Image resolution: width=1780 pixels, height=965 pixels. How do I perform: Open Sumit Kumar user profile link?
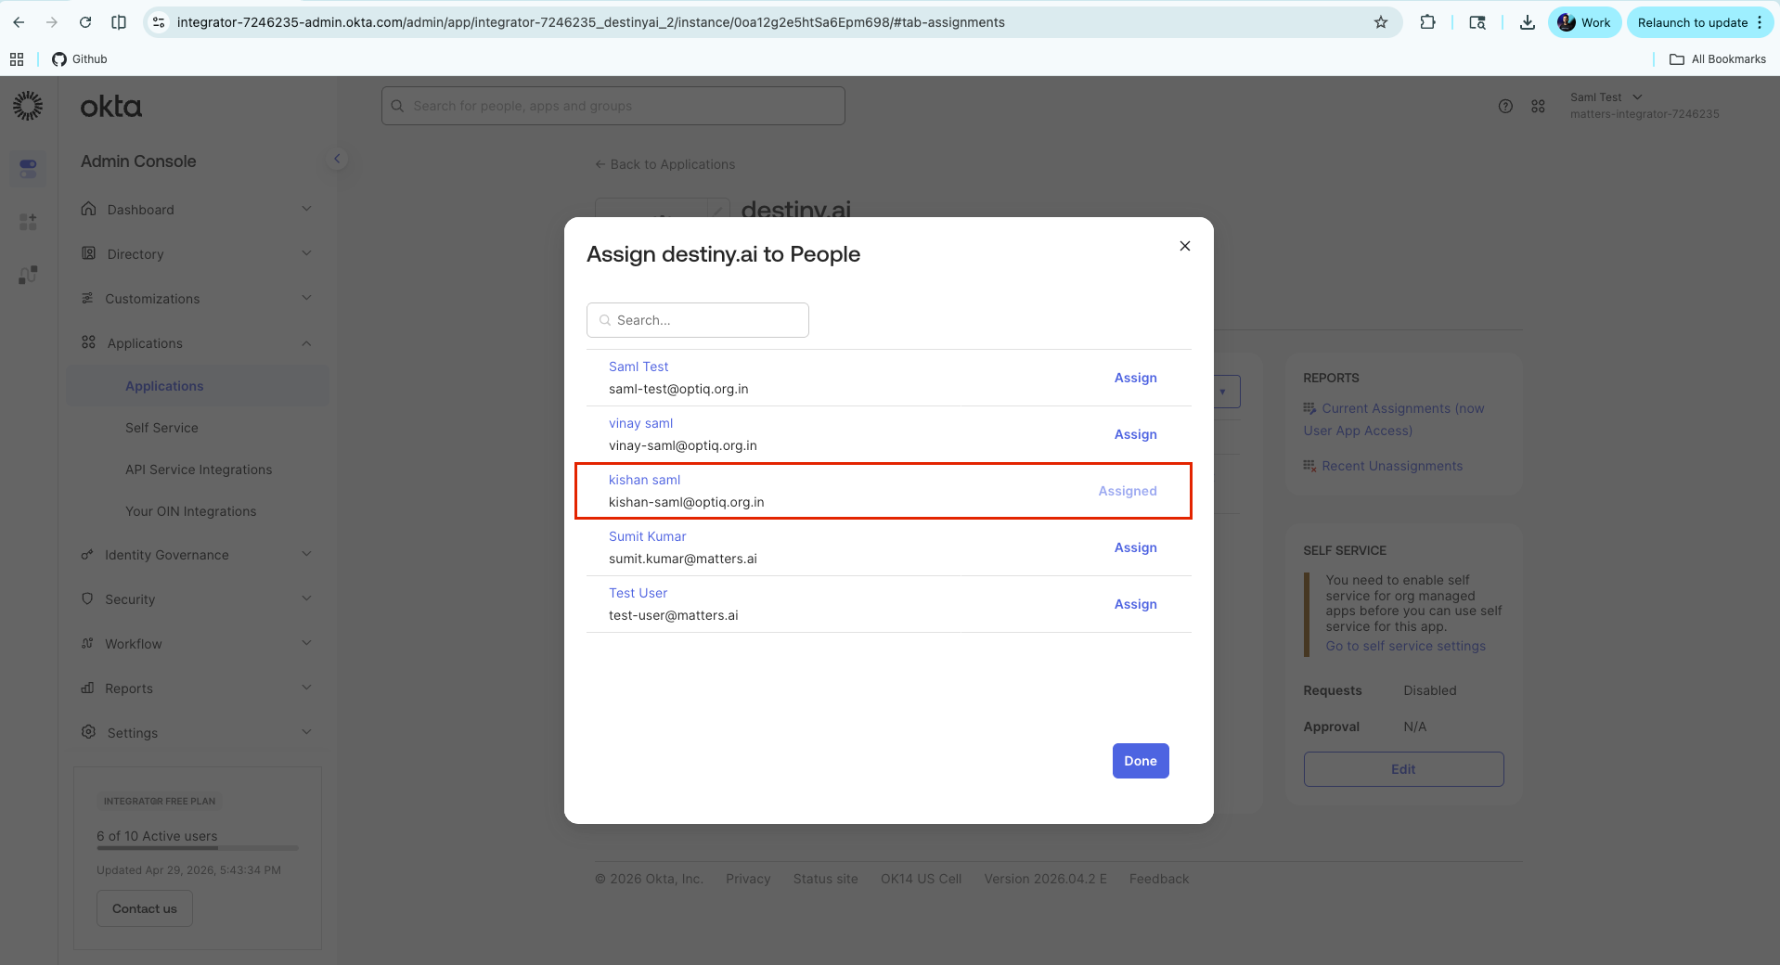pos(647,536)
